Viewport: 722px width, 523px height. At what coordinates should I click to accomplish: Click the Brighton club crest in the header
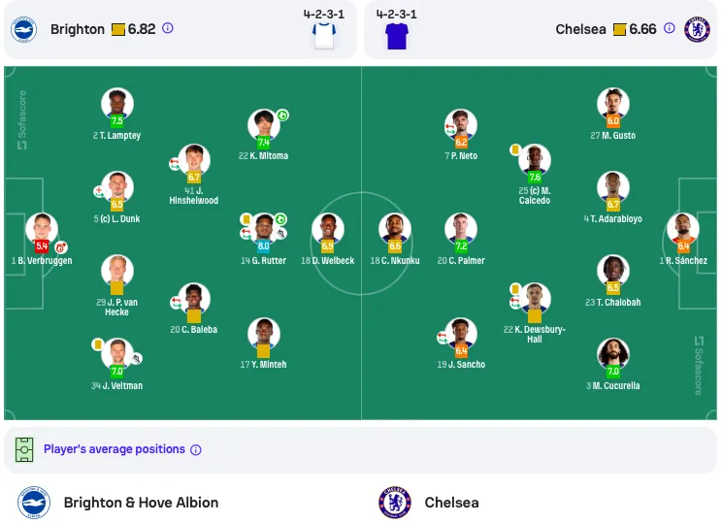[23, 29]
